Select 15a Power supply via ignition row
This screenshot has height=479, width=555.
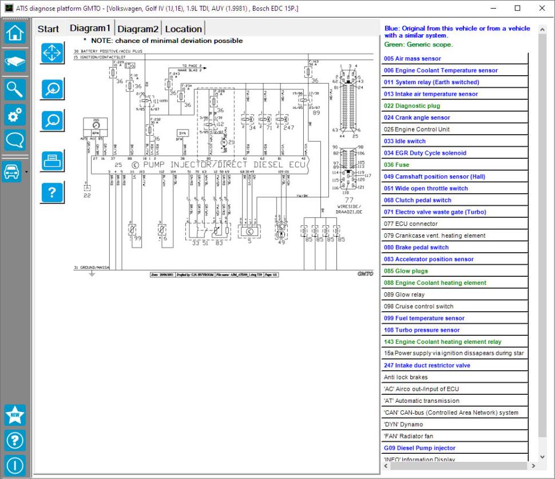point(454,353)
